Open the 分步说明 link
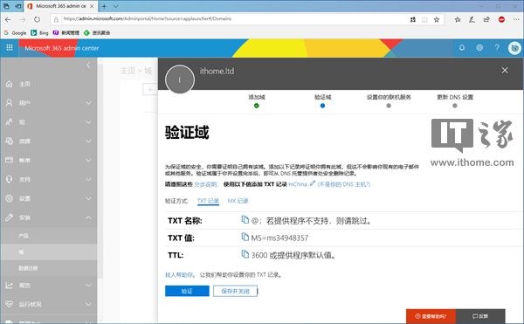 pos(205,184)
